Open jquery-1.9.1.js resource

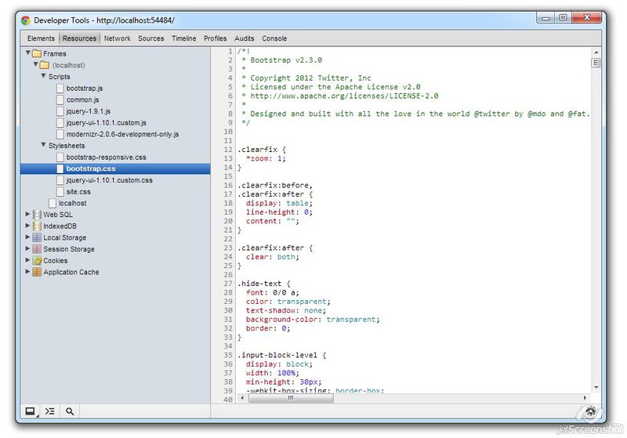[x=89, y=111]
